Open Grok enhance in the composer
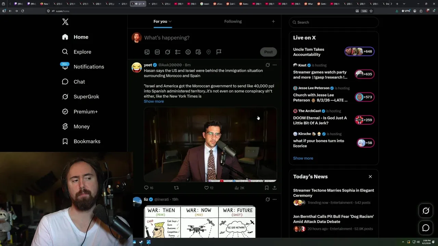 [x=167, y=52]
